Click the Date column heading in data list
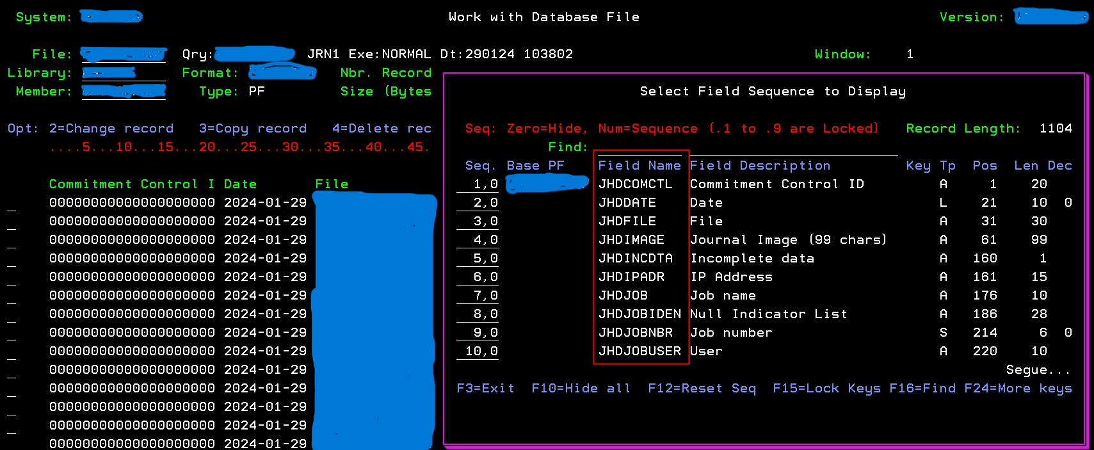Screen dimensions: 1094x450 (x=240, y=184)
